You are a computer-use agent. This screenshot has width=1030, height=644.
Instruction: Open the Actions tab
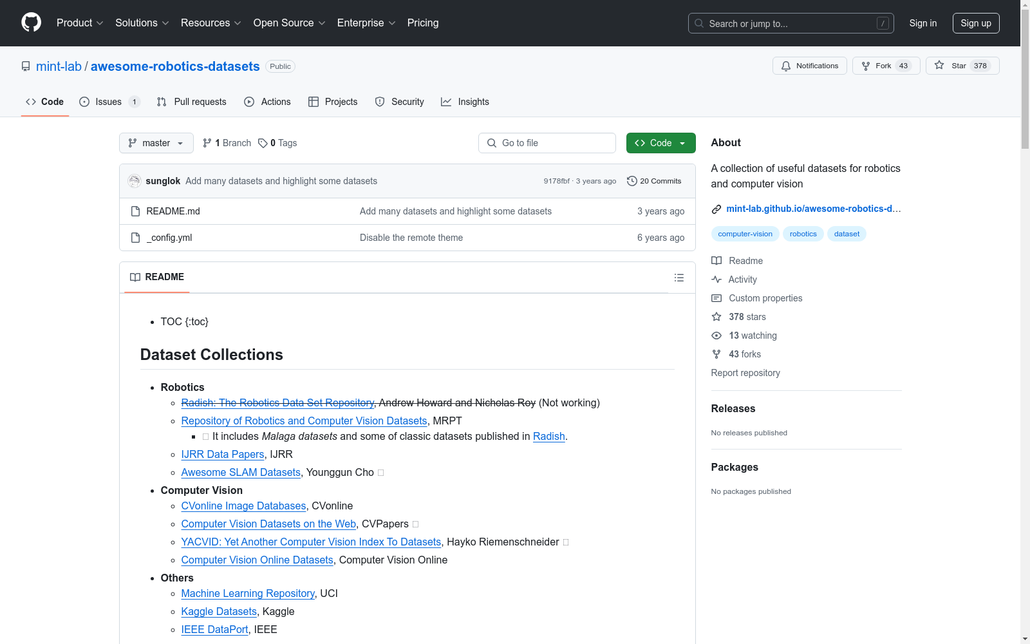click(x=268, y=102)
